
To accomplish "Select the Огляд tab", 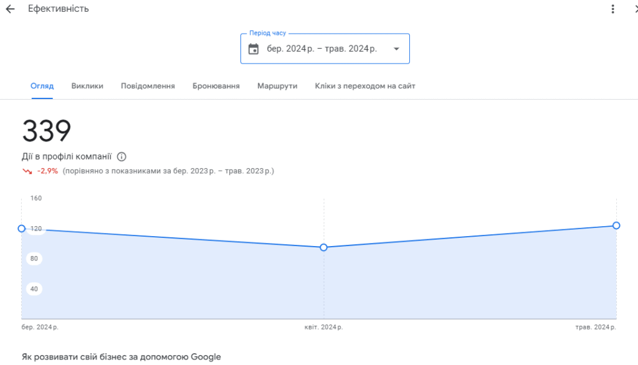I will [x=42, y=86].
